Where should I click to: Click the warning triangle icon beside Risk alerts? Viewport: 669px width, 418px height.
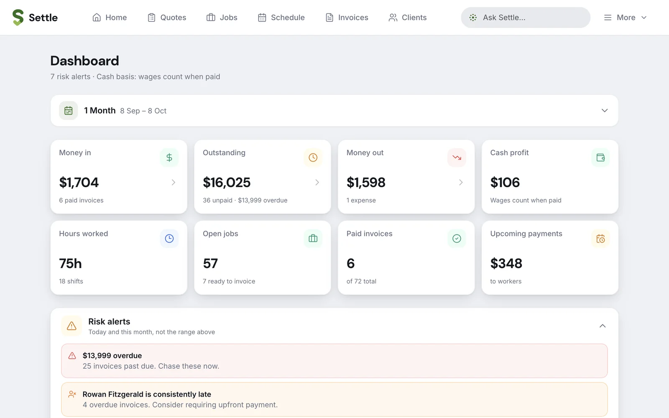(x=71, y=326)
